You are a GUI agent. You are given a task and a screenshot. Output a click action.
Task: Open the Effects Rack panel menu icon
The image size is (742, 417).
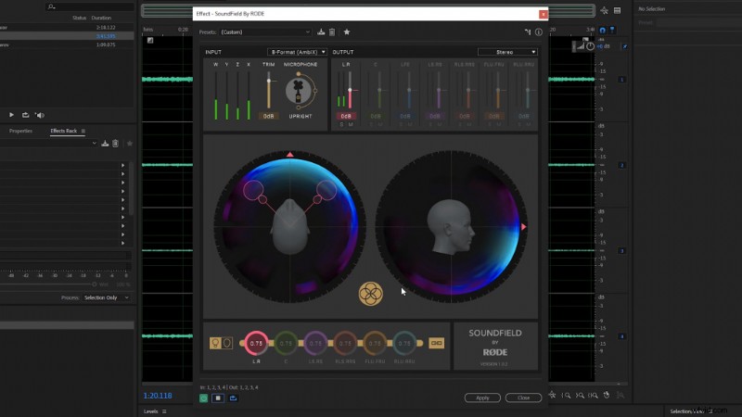point(83,131)
